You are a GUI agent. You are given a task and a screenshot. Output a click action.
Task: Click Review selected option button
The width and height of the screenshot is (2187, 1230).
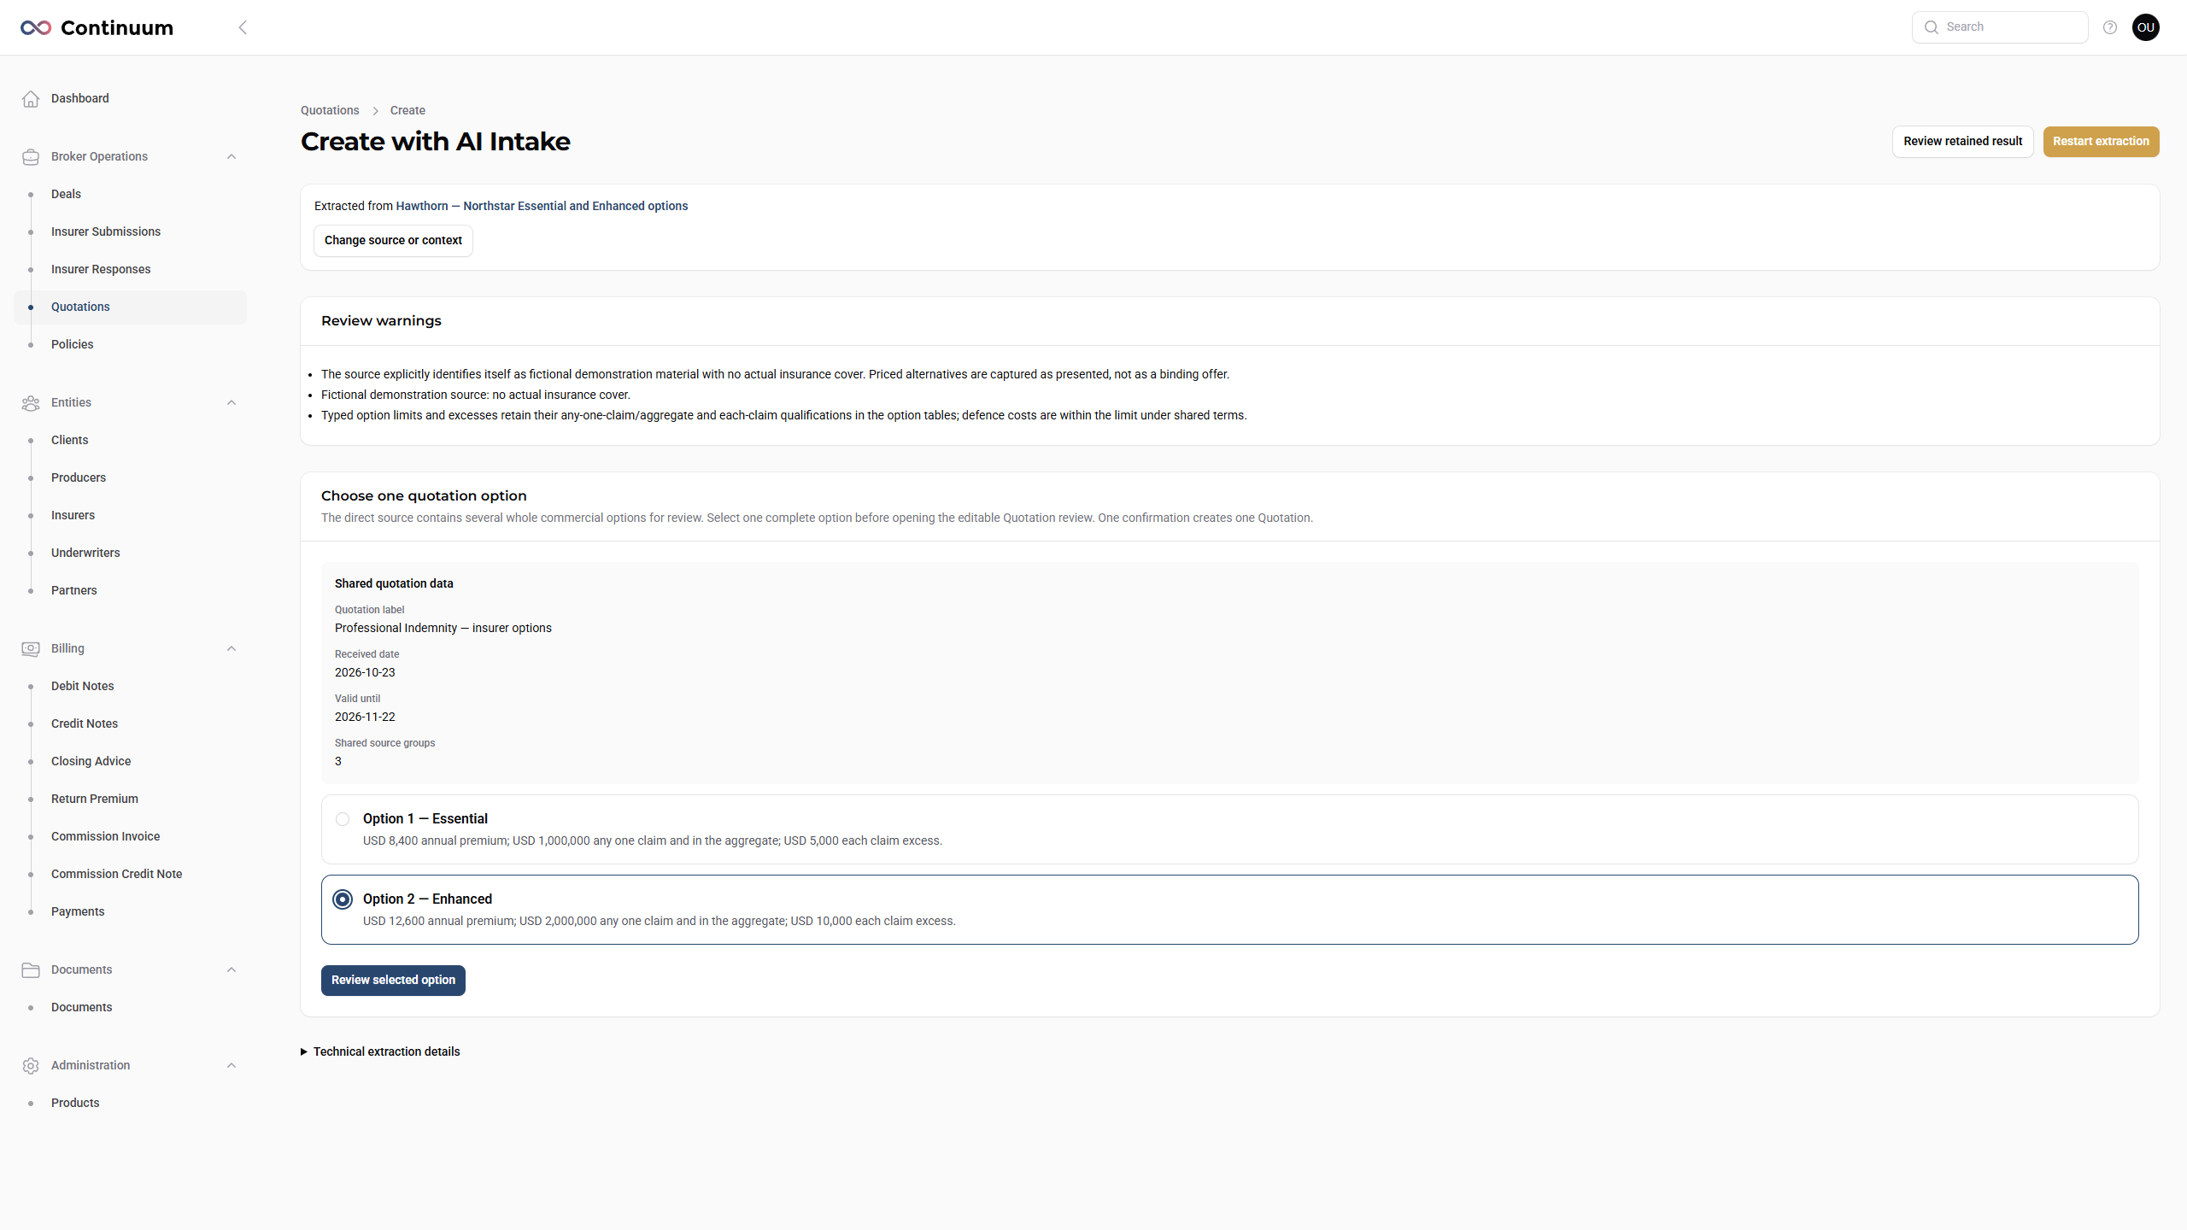pos(393,981)
